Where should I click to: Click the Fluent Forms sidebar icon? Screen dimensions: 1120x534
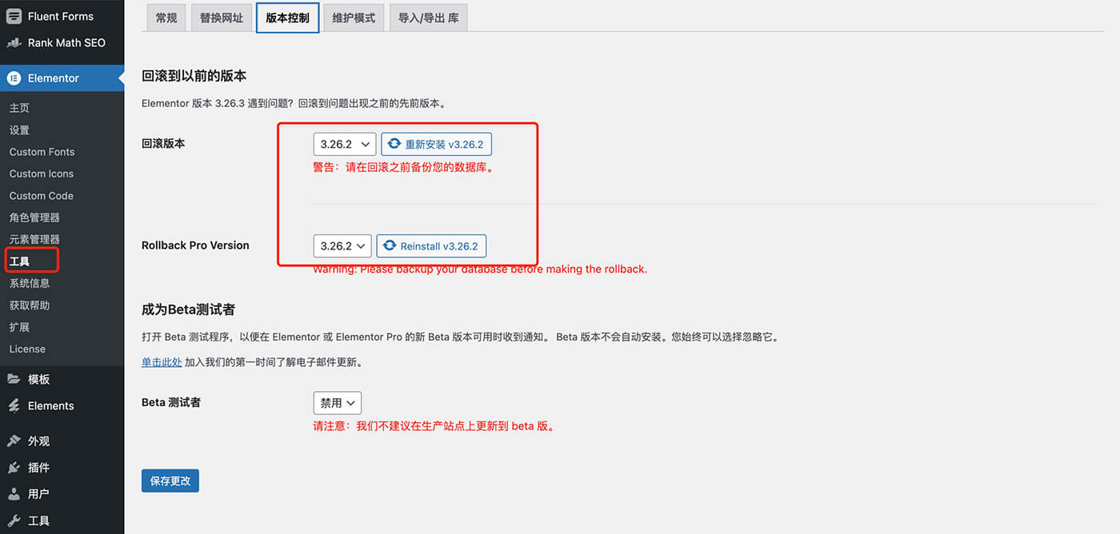coord(14,16)
